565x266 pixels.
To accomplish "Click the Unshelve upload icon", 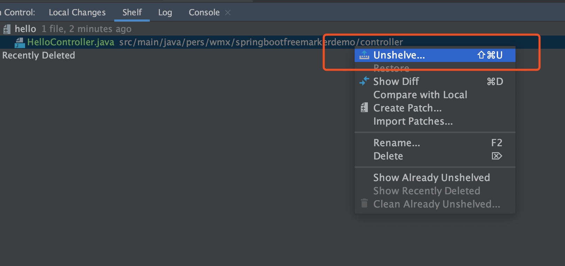I will (x=364, y=55).
